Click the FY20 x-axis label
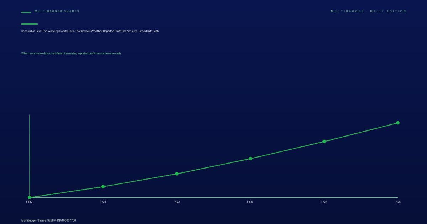The width and height of the screenshot is (427, 224). [x=30, y=202]
